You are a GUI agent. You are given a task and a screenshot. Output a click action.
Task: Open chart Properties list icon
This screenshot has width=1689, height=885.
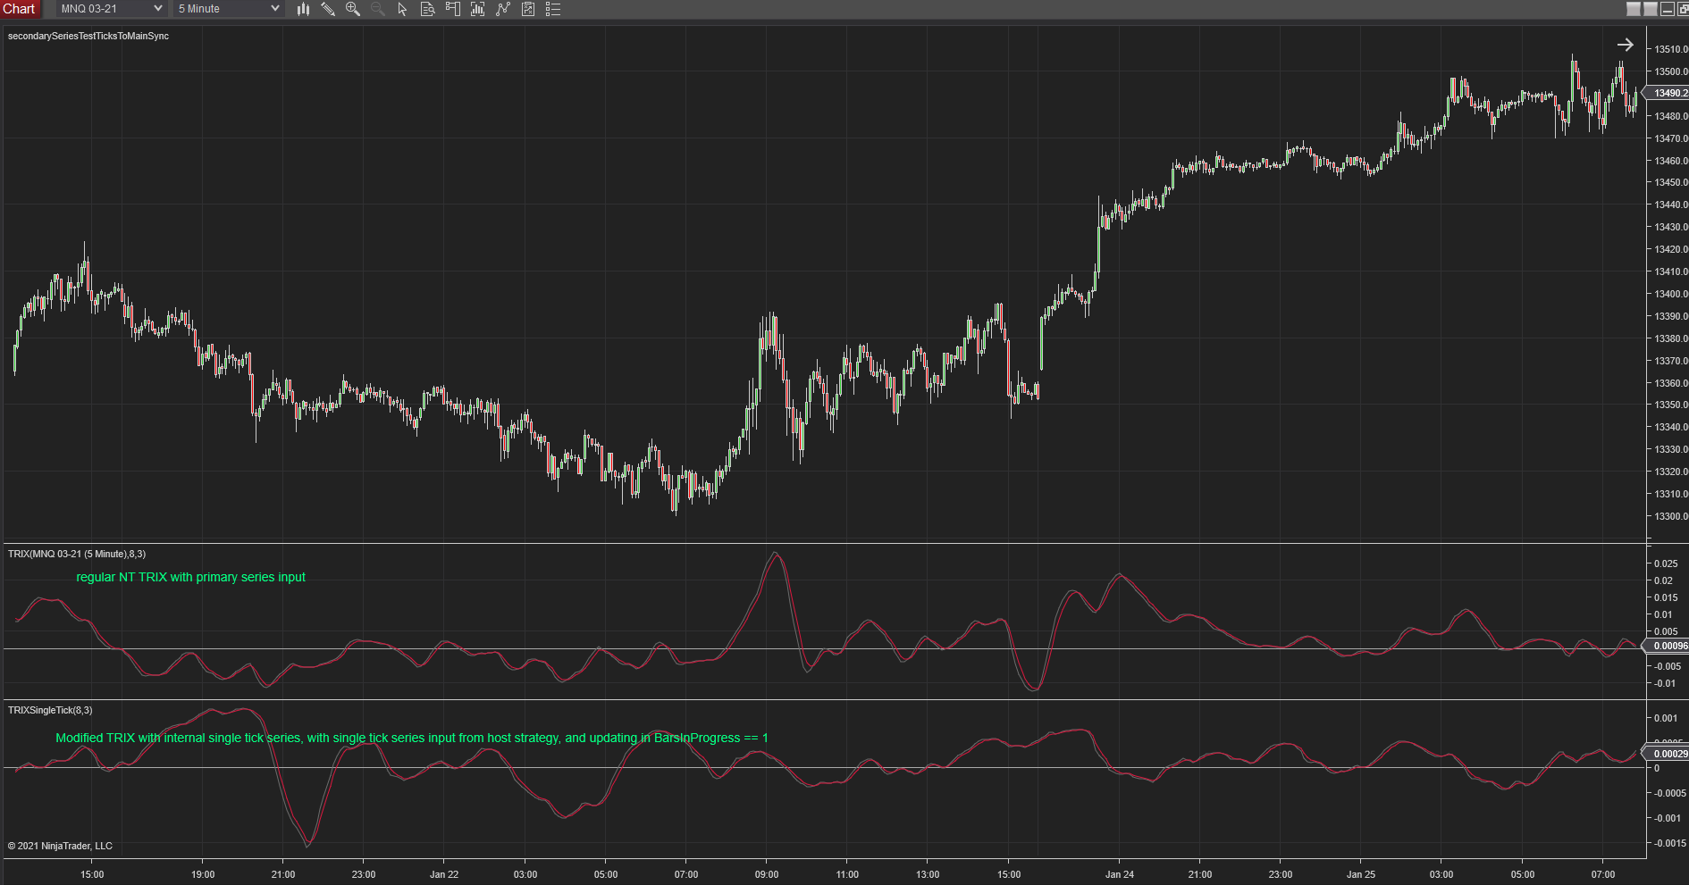(553, 9)
